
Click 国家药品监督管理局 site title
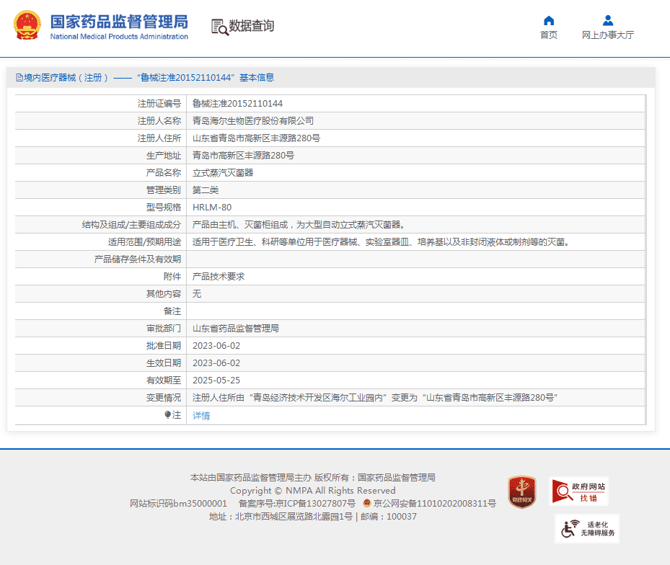119,22
